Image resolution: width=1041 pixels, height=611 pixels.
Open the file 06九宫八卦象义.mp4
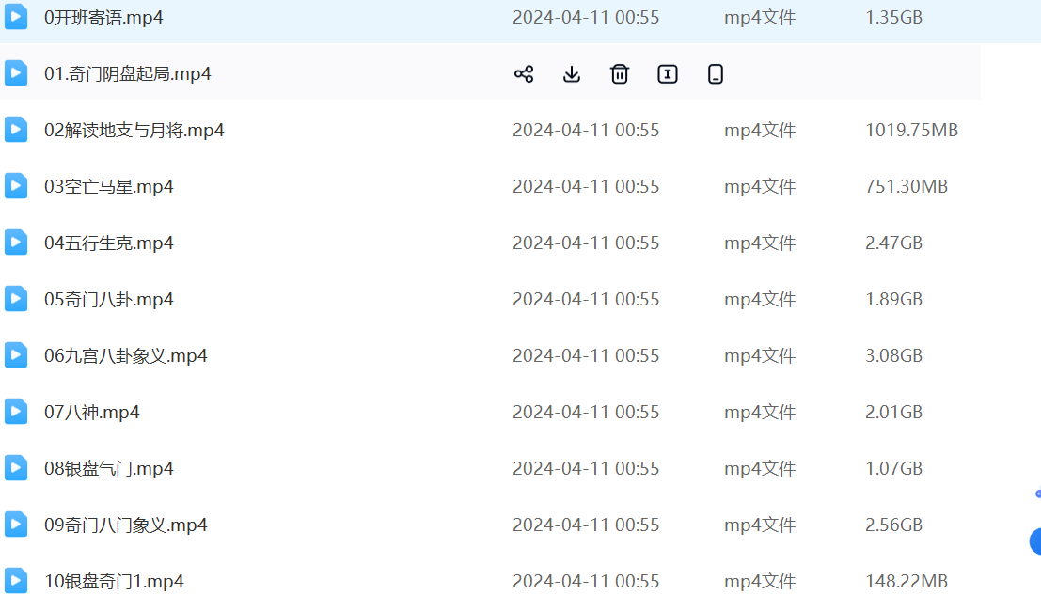coord(125,356)
